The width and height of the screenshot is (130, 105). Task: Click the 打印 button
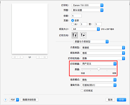point(121,100)
